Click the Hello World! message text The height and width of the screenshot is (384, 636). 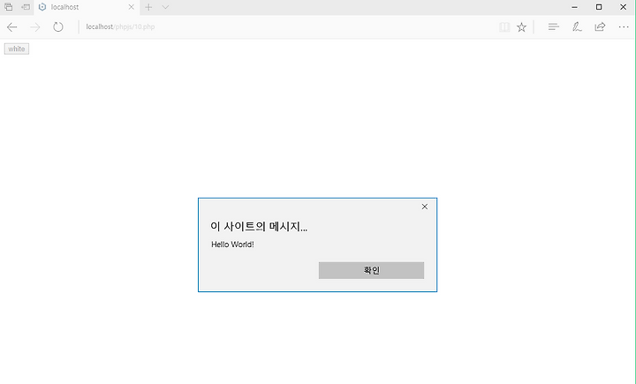click(x=232, y=245)
